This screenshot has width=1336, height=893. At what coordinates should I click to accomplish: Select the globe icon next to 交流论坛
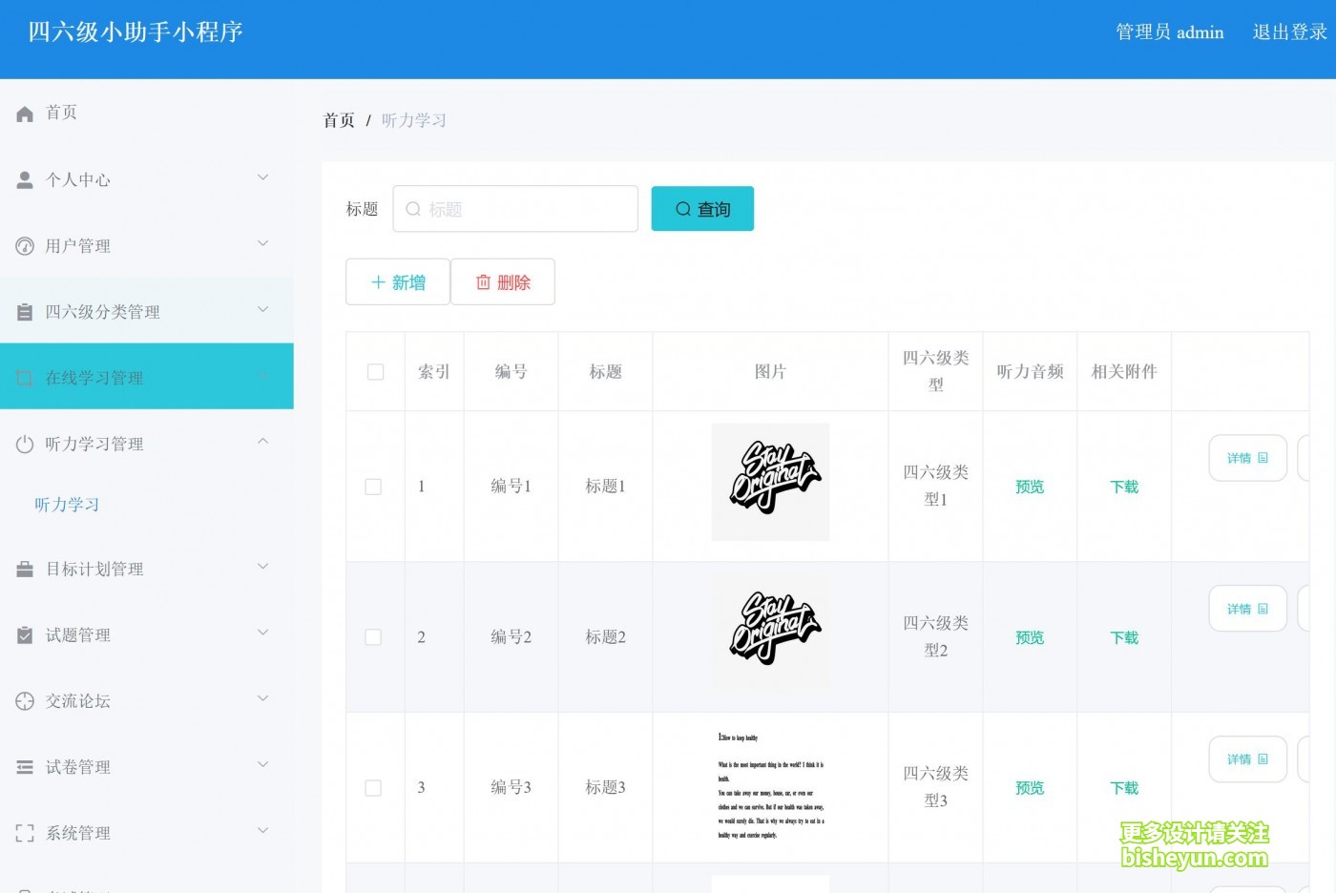(24, 699)
